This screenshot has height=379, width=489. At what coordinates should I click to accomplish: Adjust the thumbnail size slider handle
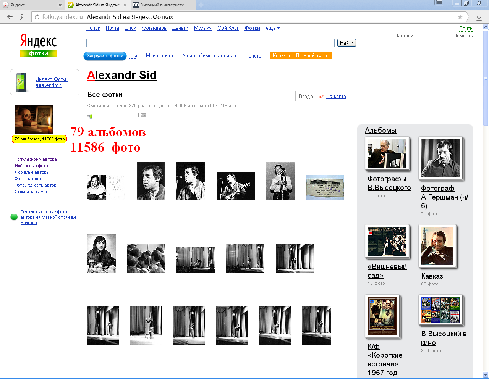tap(91, 116)
